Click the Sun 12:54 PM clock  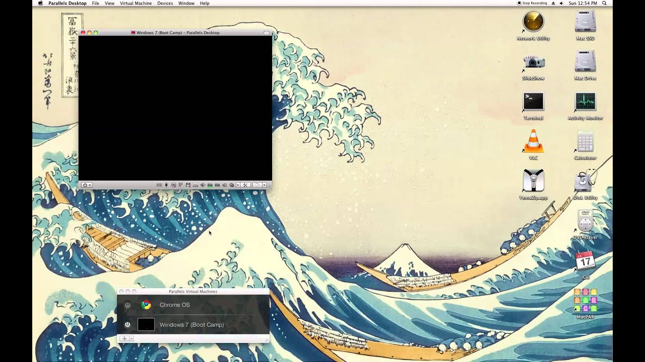pyautogui.click(x=583, y=3)
